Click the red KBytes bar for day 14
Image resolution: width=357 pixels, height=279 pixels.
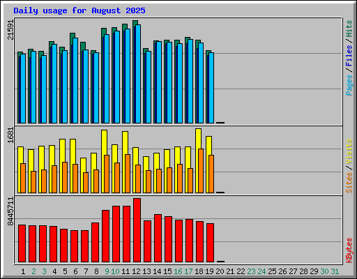158,239
